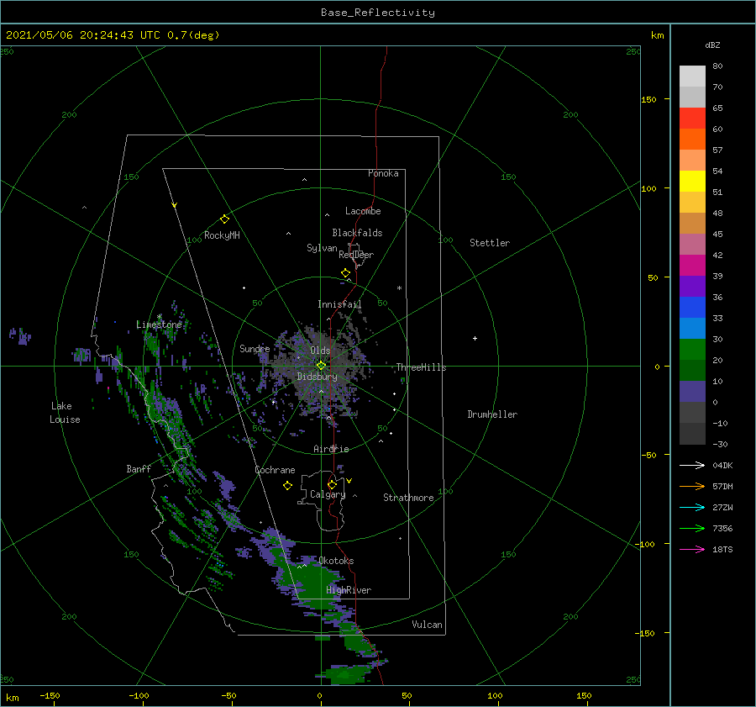Click the white plus marker north of Drumheller
This screenshot has width=756, height=707.
pyautogui.click(x=475, y=338)
